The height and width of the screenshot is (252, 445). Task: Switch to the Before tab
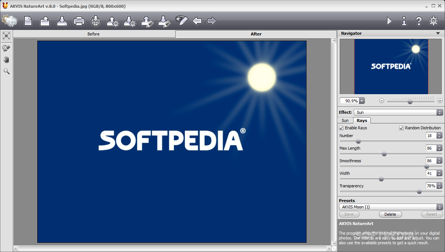tap(94, 34)
